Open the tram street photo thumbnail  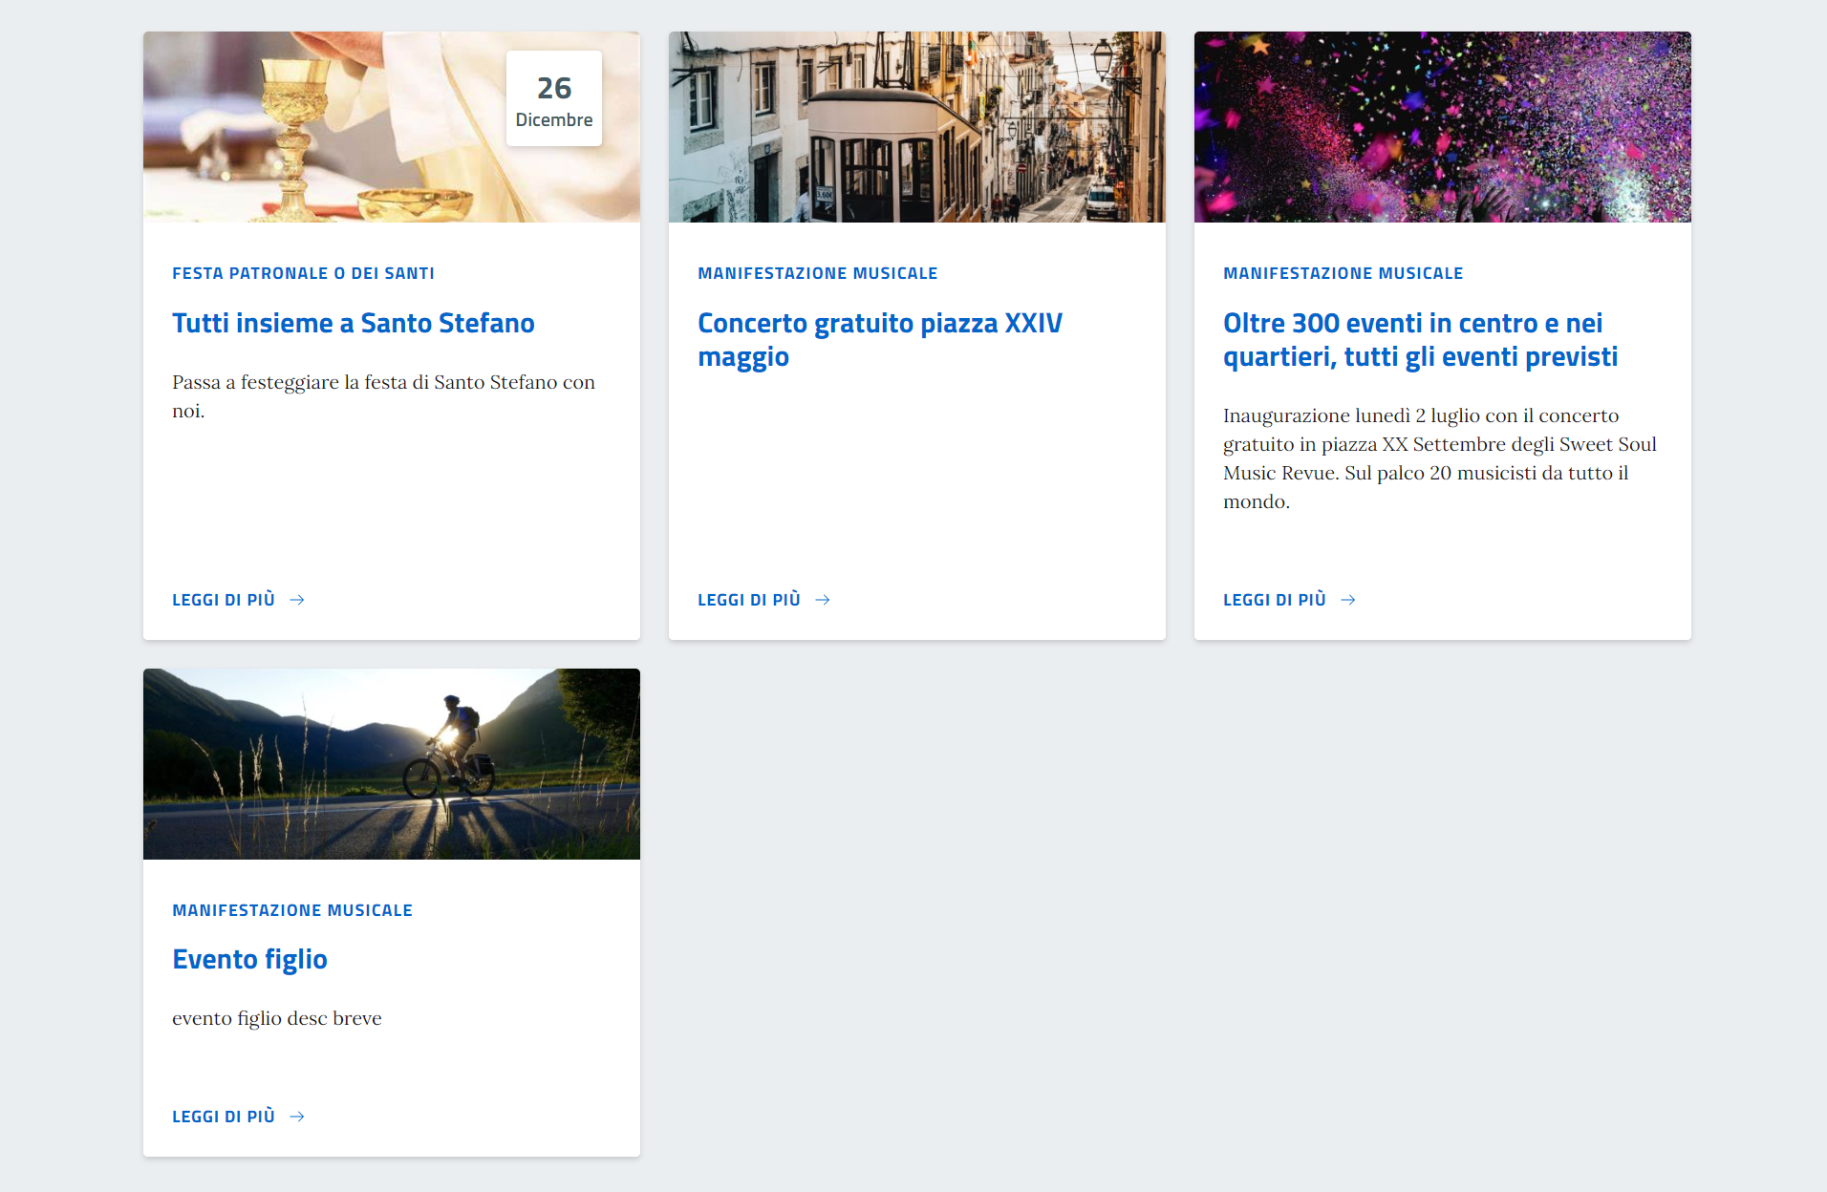[916, 127]
